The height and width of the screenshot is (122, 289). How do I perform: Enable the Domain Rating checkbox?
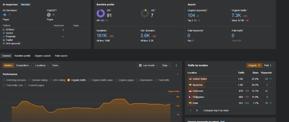click(29, 80)
